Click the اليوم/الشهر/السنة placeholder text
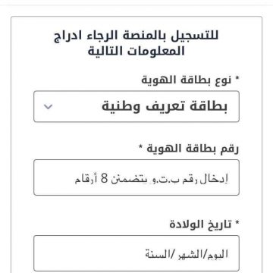273x273 pixels. [187, 254]
